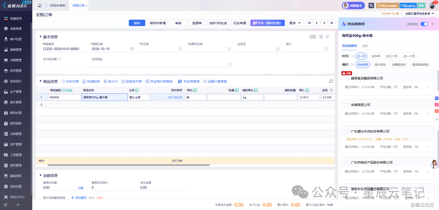
Task: Collapse the 金额信息 section
Action: tap(41, 175)
